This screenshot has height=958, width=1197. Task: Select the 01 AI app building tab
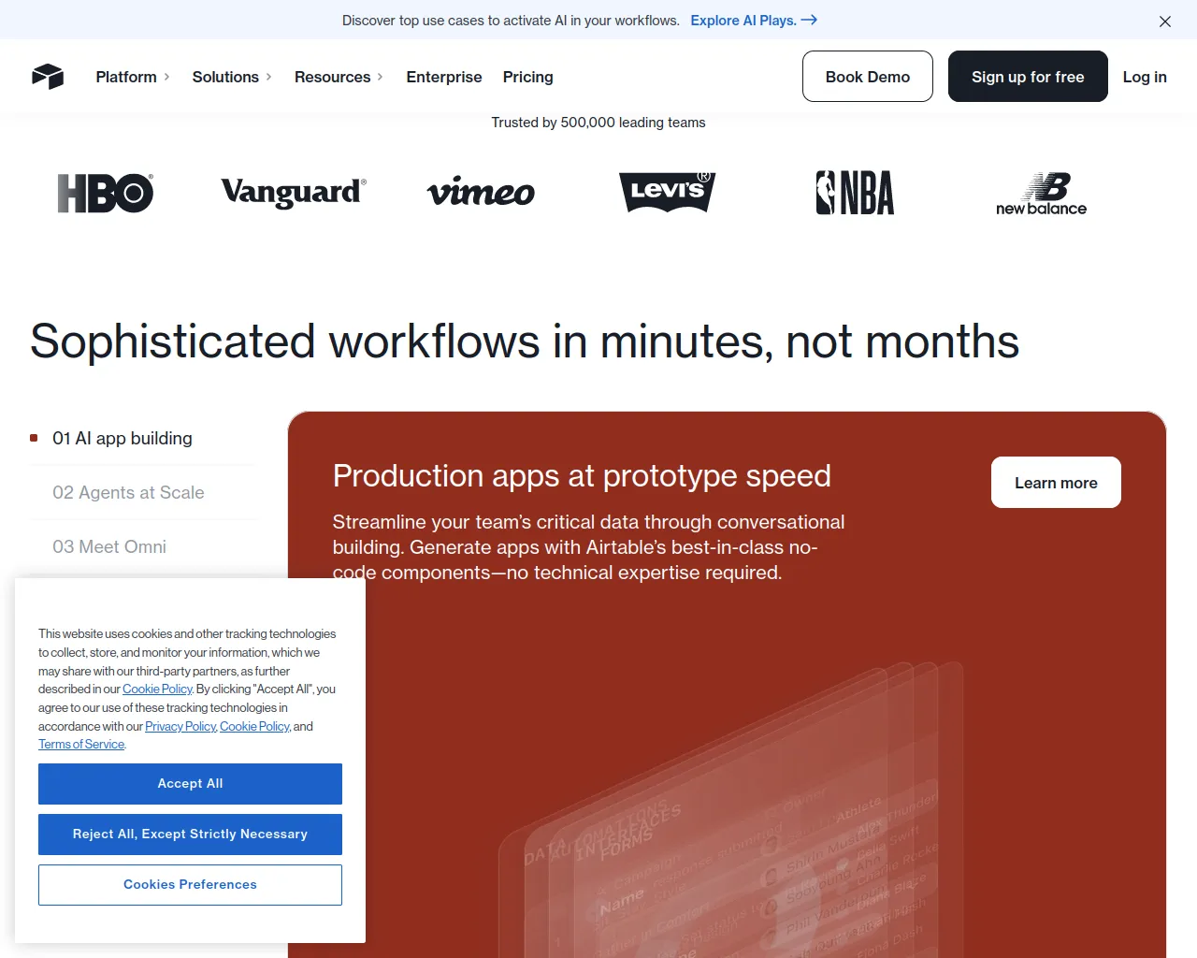click(x=123, y=438)
